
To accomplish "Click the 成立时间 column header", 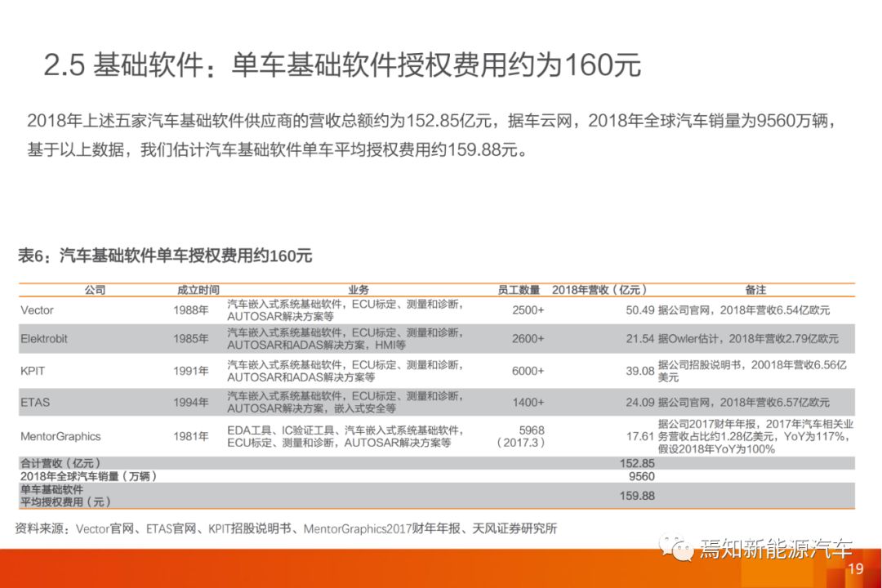I will pos(198,290).
